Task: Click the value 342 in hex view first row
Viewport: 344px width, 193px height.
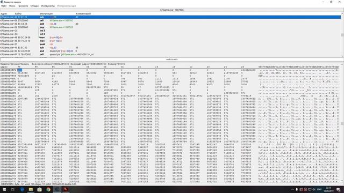Action: pos(71,70)
